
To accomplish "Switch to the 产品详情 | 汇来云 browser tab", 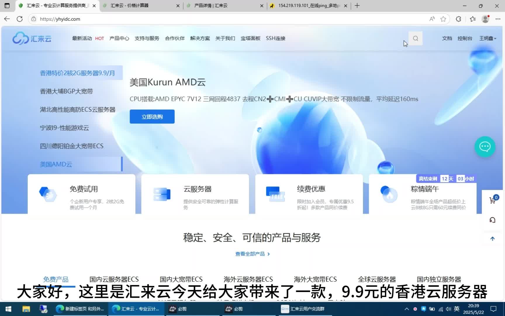I will (x=225, y=6).
